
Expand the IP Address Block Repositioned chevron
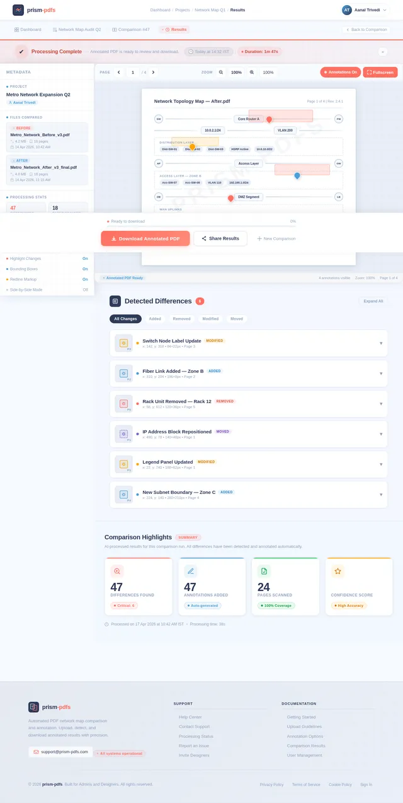coord(381,434)
